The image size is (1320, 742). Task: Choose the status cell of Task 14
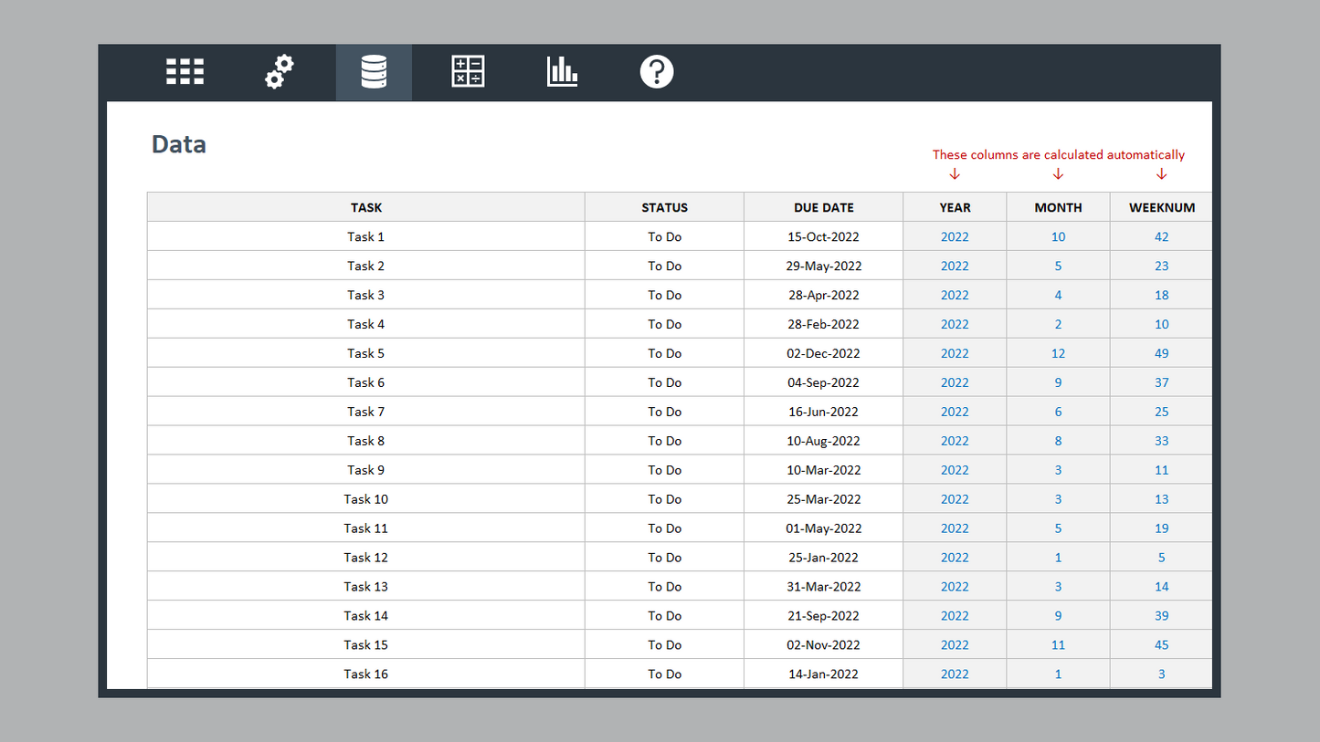(664, 616)
